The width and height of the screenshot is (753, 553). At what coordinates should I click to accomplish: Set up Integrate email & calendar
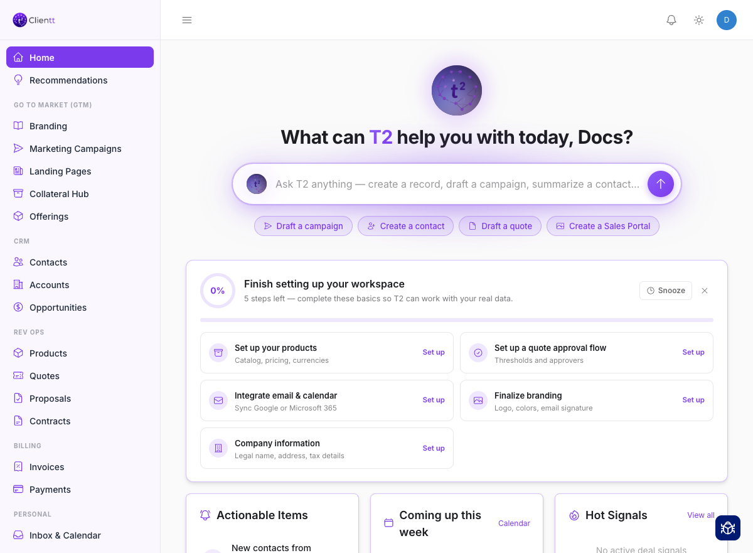pos(434,400)
